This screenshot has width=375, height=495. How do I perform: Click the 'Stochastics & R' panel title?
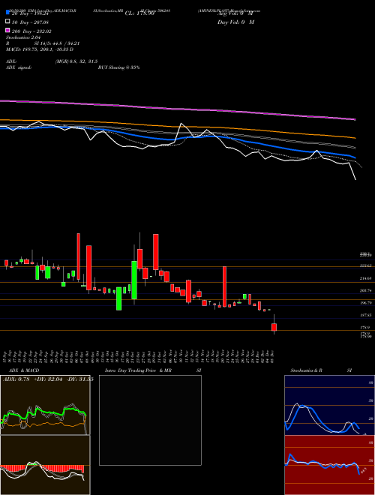(307, 370)
